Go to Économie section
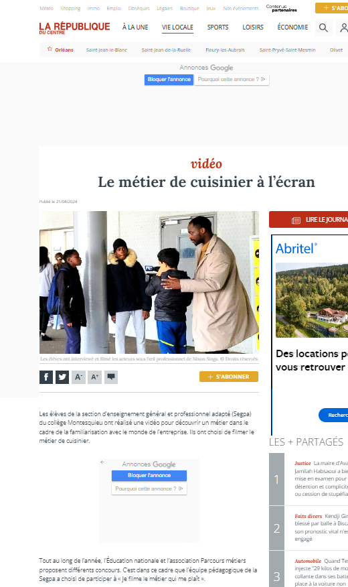Screen dimensions: 348x587 click(292, 27)
